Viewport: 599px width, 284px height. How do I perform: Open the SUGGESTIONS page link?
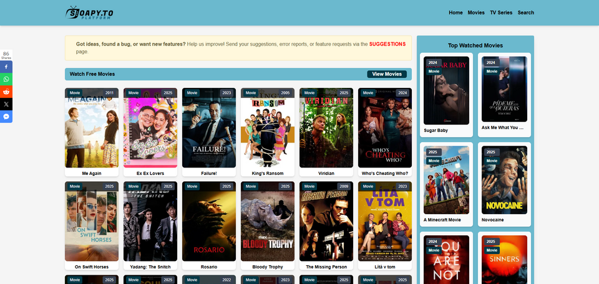click(387, 44)
